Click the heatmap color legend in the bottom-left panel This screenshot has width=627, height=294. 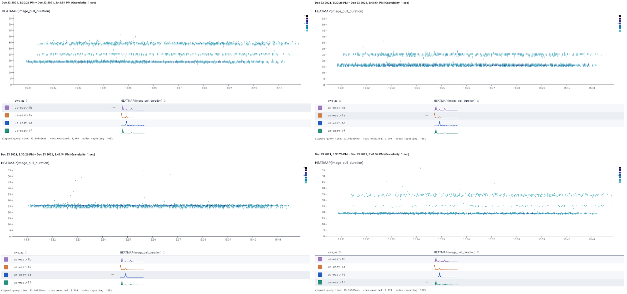[x=306, y=175]
